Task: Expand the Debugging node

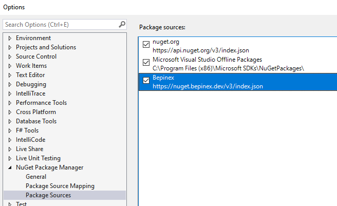Action: coord(10,85)
